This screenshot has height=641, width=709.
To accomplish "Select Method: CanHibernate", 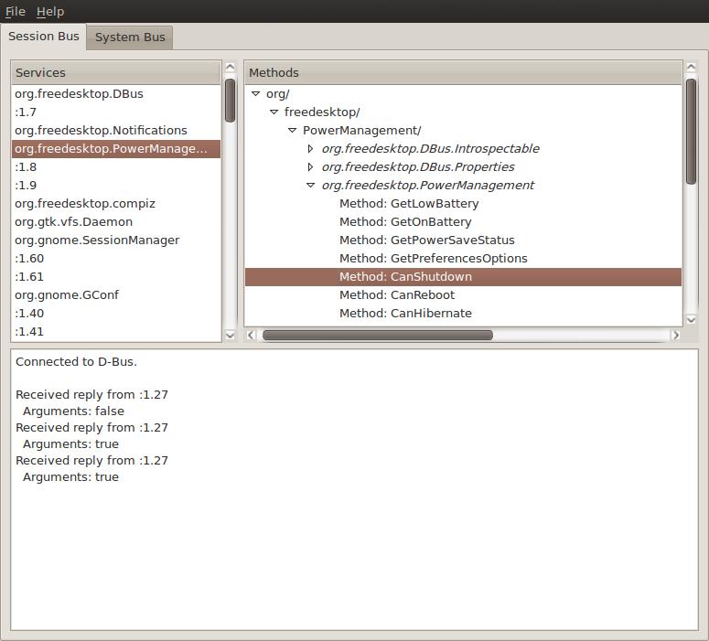I will [x=404, y=313].
